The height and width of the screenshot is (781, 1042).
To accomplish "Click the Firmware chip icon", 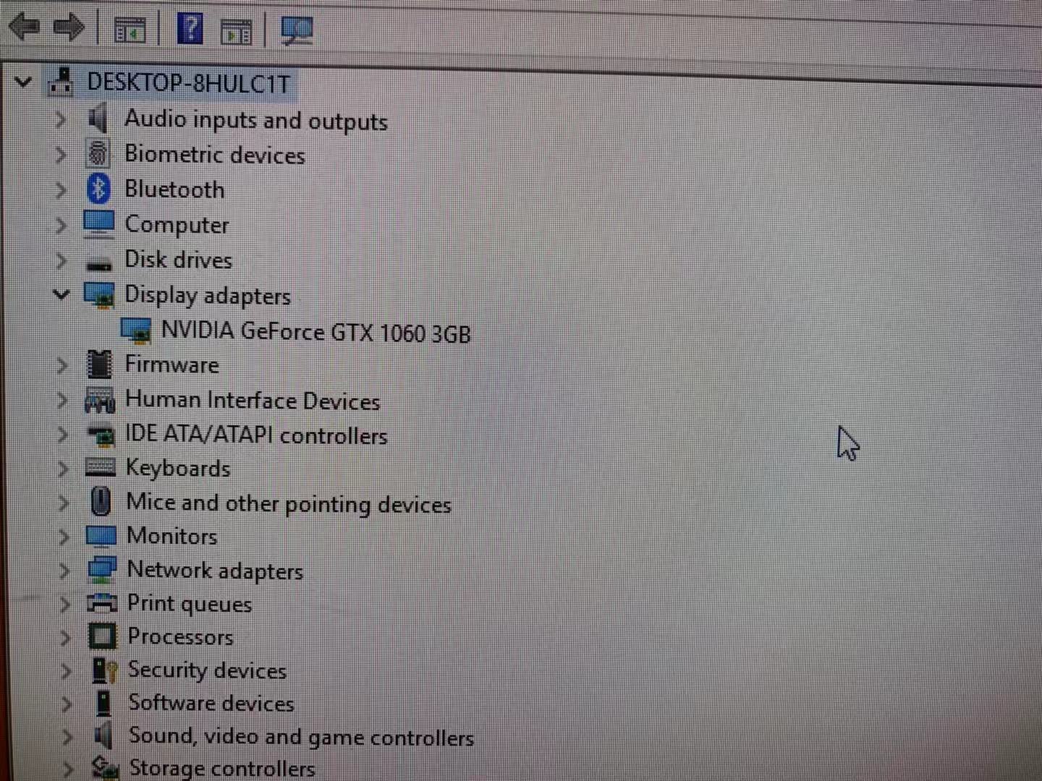I will click(x=100, y=364).
